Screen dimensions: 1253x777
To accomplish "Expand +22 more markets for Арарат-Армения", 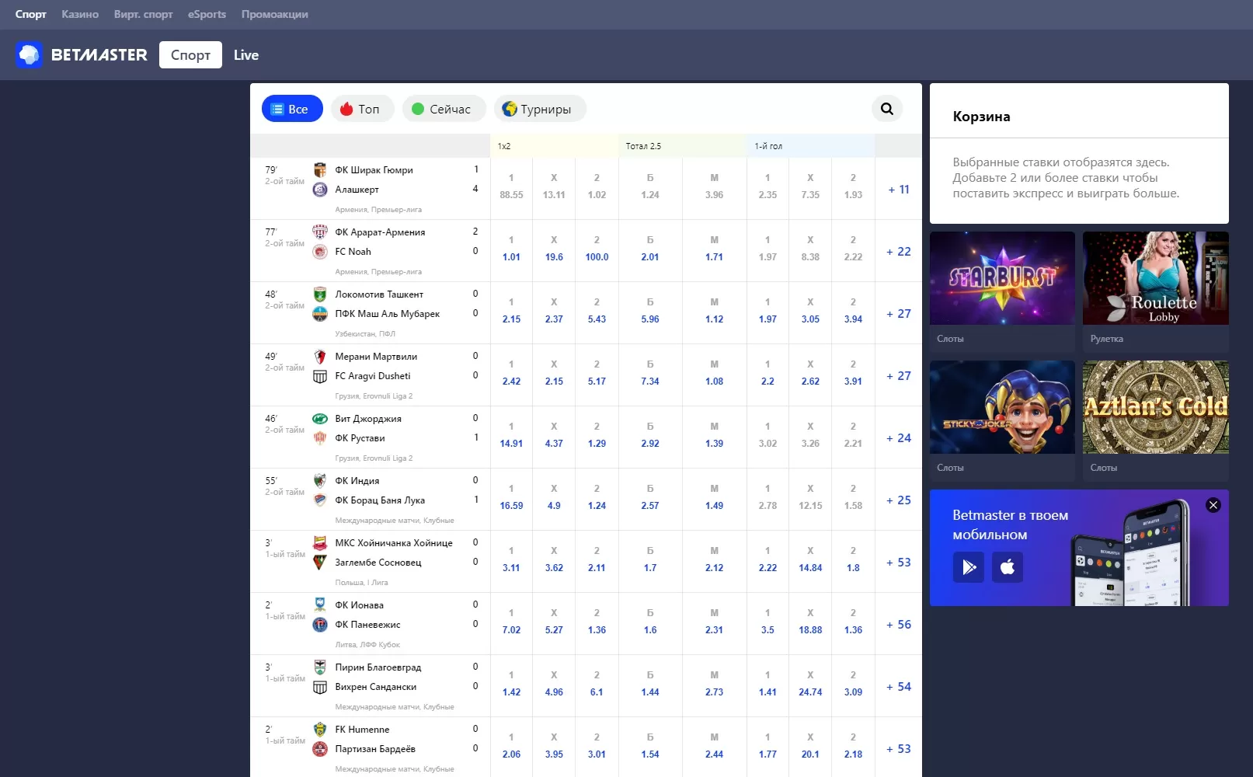I will (x=898, y=252).
